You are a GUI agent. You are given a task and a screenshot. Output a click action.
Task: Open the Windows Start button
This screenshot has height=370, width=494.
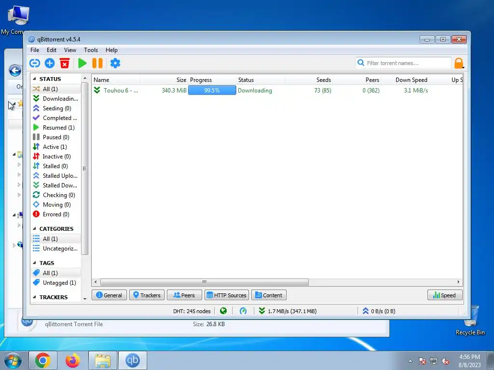coord(13,360)
